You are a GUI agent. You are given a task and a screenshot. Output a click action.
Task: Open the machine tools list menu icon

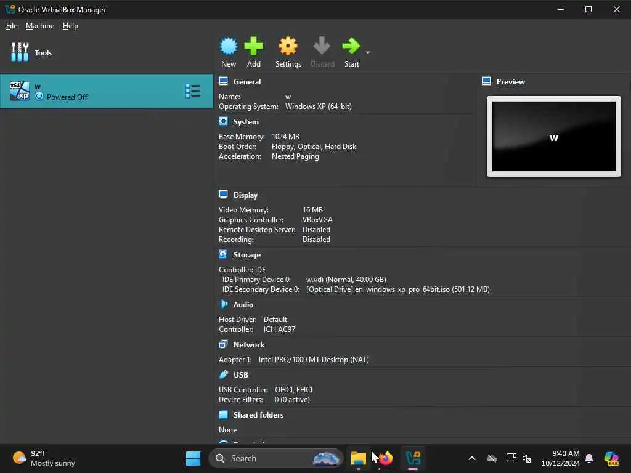pos(193,91)
